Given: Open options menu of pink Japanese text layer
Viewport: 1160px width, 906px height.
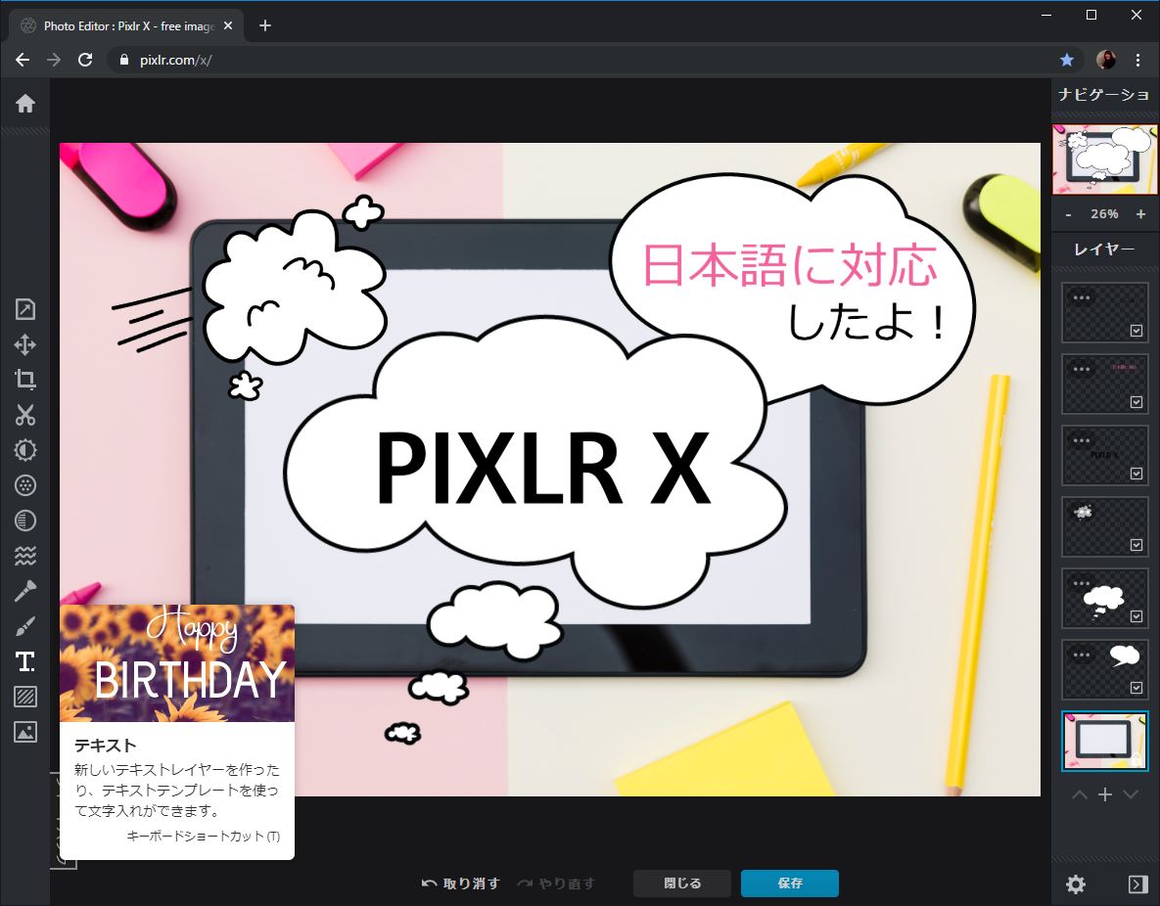Looking at the screenshot, I should coord(1082,369).
